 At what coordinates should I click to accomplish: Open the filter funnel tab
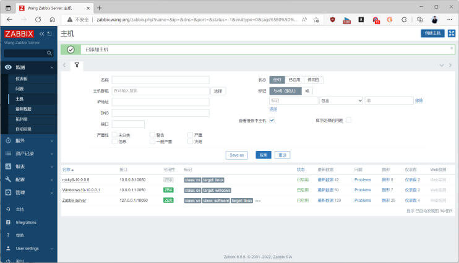coord(77,65)
